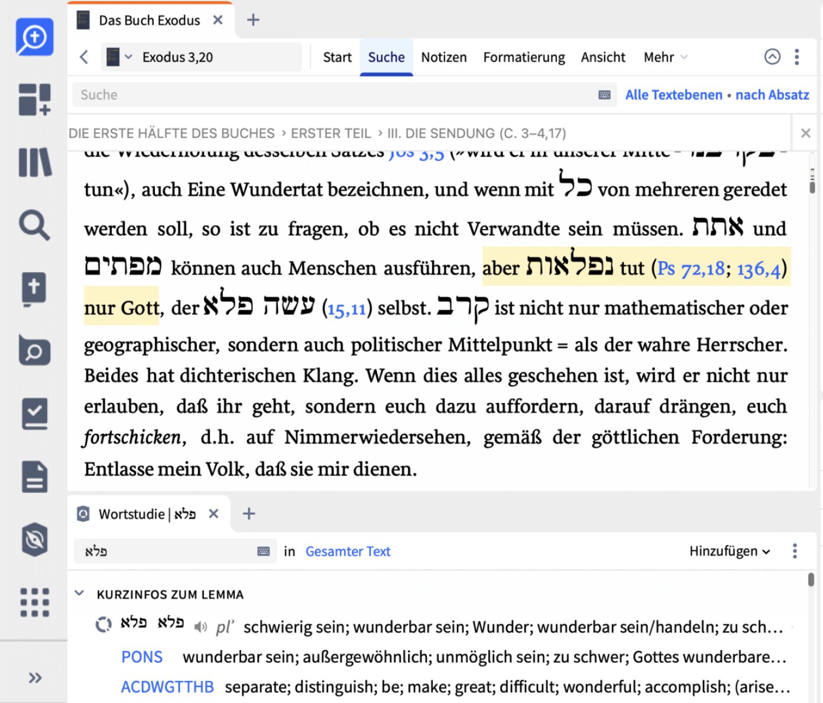The height and width of the screenshot is (703, 823).
Task: Click the Alle Textebenen link
Action: point(673,95)
